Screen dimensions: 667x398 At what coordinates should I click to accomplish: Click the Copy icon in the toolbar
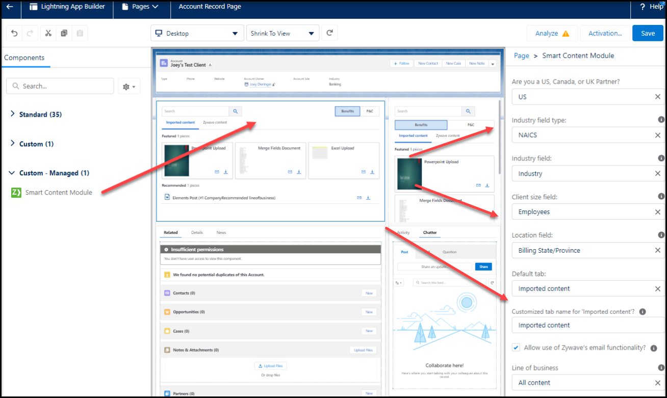(63, 33)
